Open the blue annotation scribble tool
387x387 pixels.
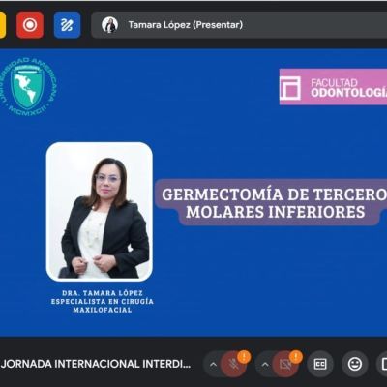(x=67, y=25)
